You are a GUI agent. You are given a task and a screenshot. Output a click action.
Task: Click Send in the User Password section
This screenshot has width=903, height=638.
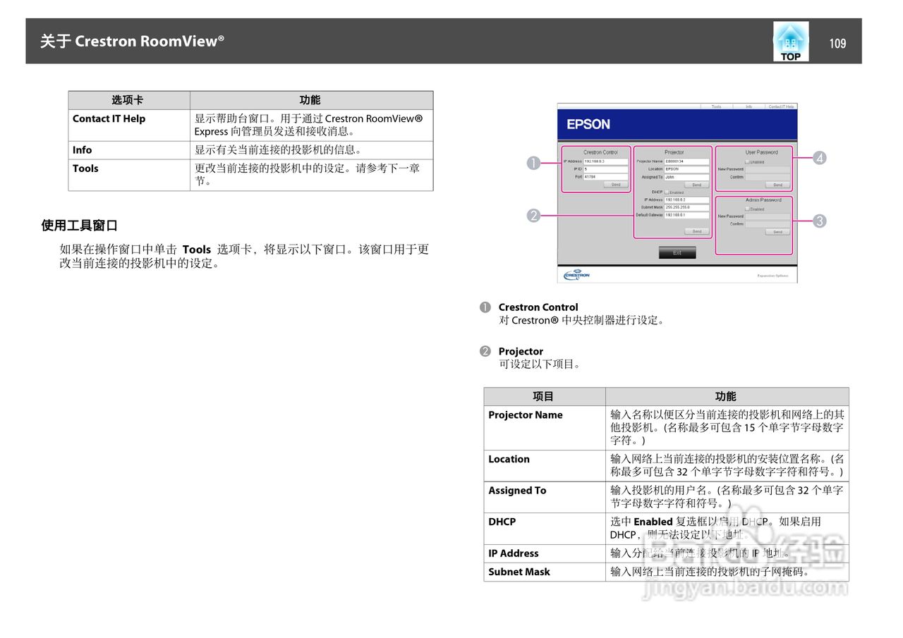pos(778,185)
